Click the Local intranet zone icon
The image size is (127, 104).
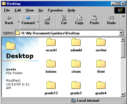(73, 101)
